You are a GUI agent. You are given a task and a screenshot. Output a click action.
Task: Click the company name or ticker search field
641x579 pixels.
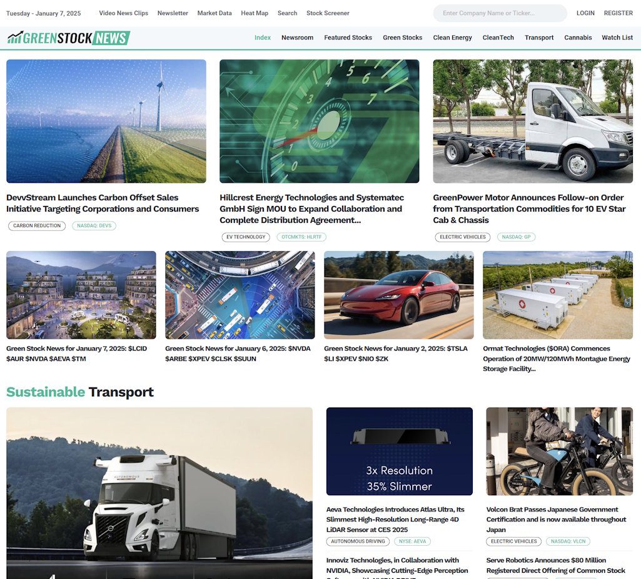(499, 13)
